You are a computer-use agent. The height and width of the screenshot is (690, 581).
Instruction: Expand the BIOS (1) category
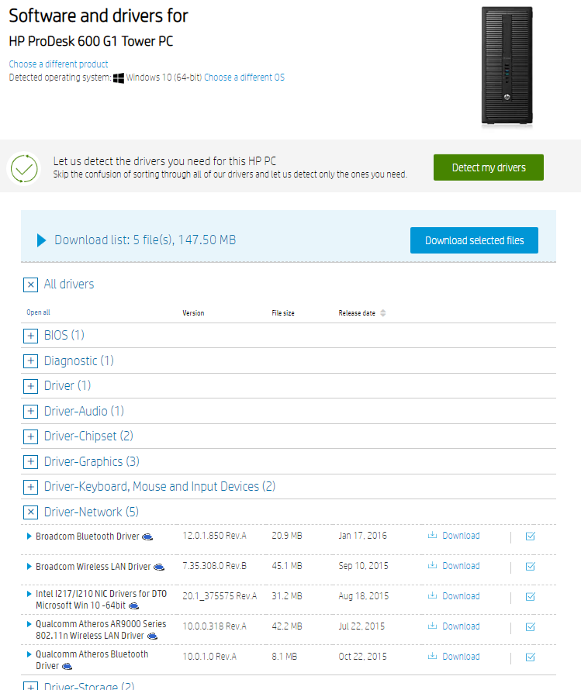coord(30,336)
